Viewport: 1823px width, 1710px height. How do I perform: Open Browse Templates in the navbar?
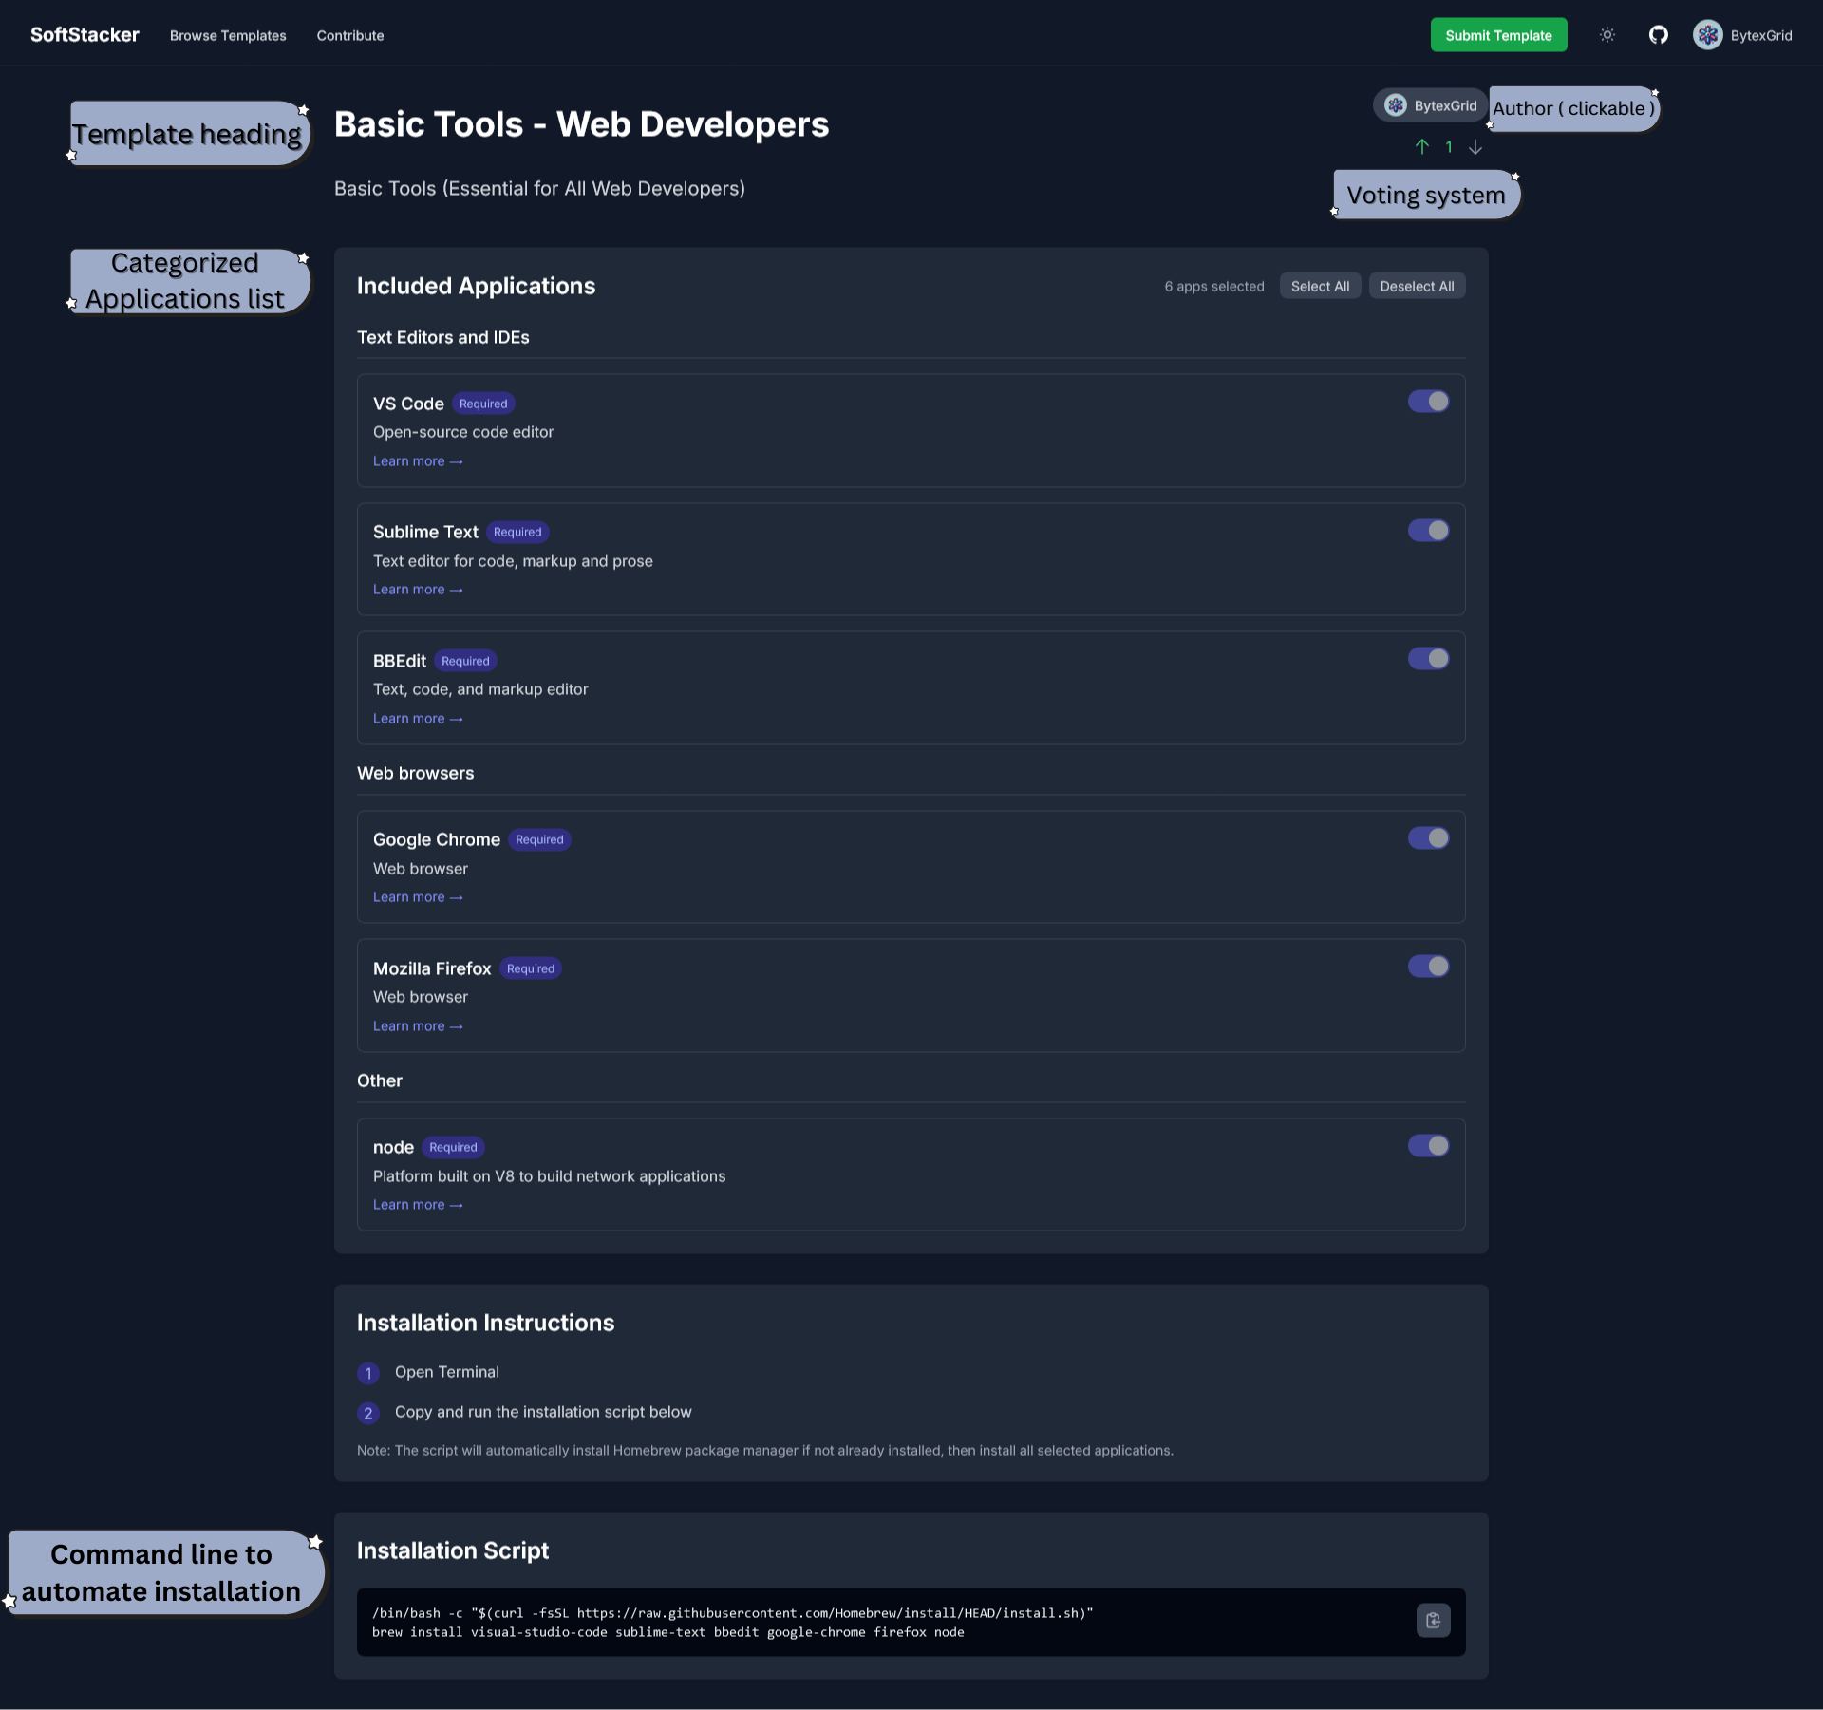point(228,35)
